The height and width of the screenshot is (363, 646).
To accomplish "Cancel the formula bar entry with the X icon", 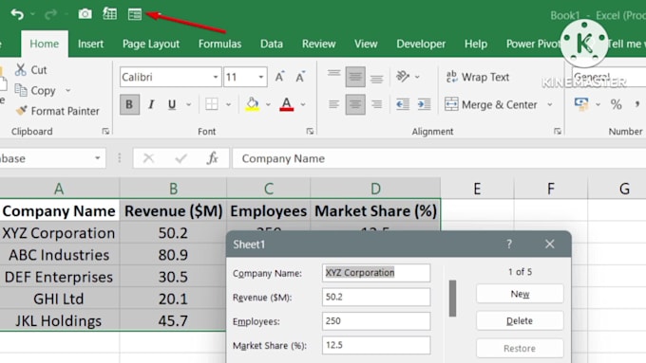I will (x=149, y=158).
